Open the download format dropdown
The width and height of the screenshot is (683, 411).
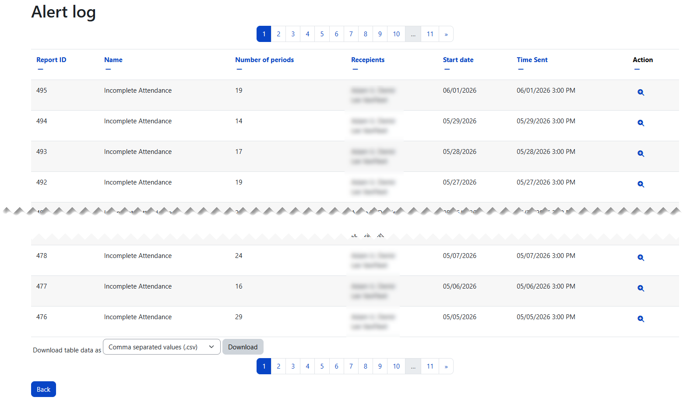click(162, 347)
